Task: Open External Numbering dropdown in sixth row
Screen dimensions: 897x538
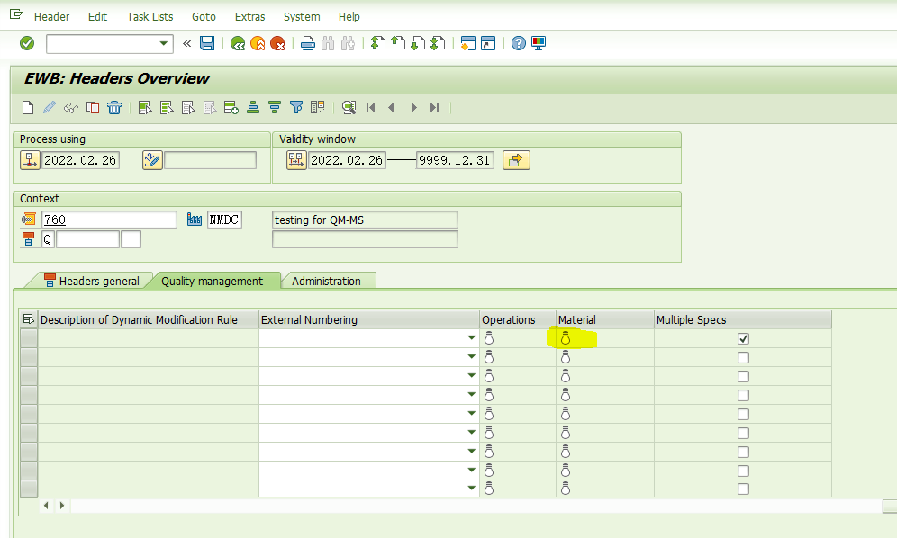Action: click(x=471, y=432)
